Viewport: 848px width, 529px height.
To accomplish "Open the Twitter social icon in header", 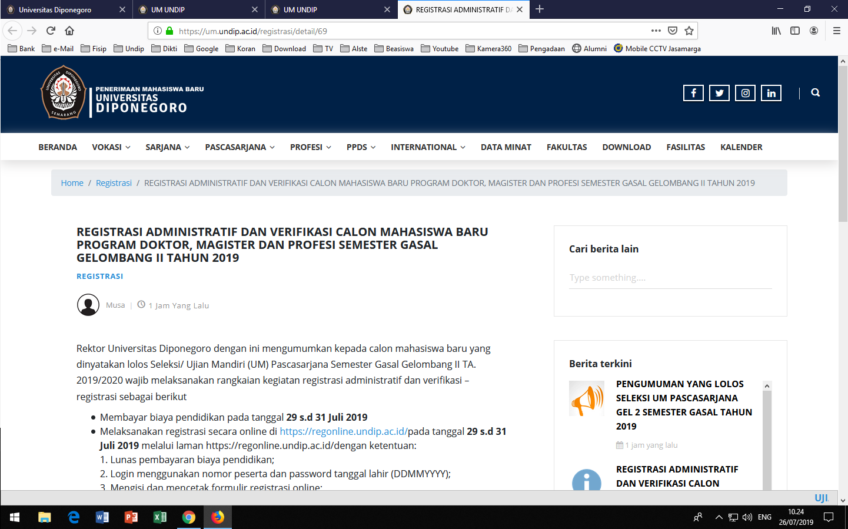I will click(x=719, y=93).
